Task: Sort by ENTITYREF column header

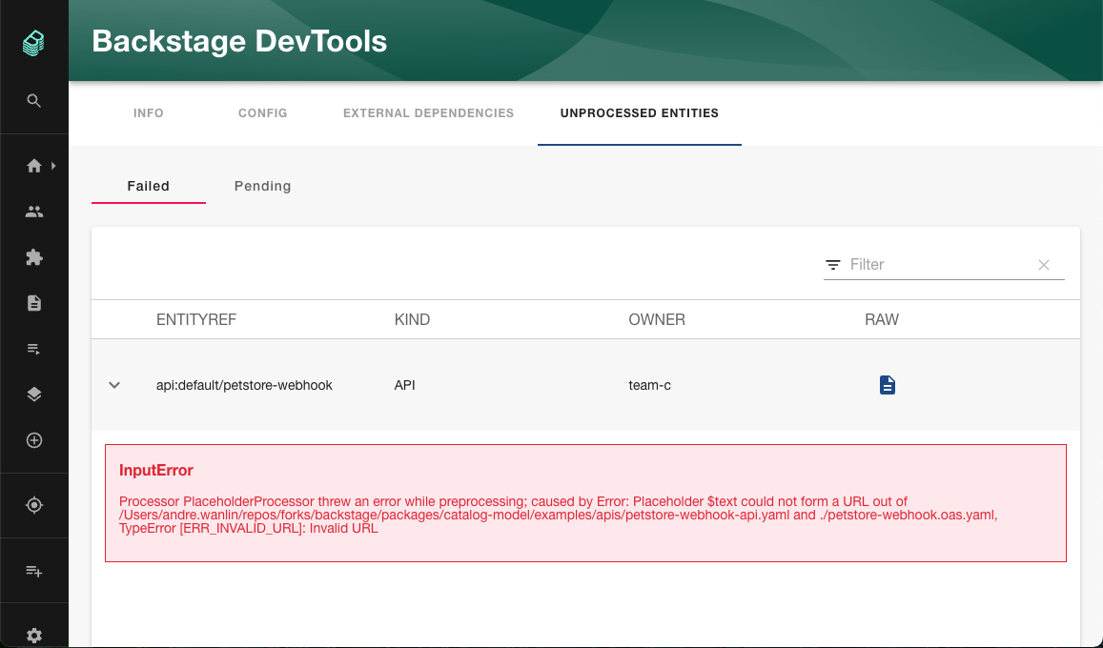Action: click(196, 320)
